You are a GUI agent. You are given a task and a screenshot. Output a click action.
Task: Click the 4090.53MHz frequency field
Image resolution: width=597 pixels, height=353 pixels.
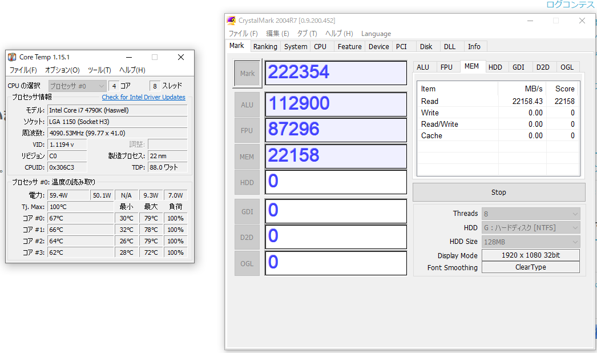pos(117,133)
